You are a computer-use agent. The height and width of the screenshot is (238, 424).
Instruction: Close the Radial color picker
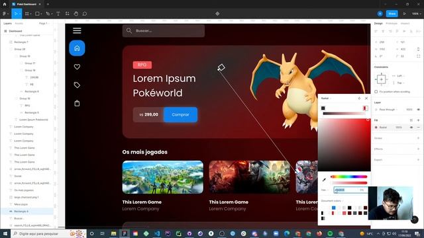366,99
